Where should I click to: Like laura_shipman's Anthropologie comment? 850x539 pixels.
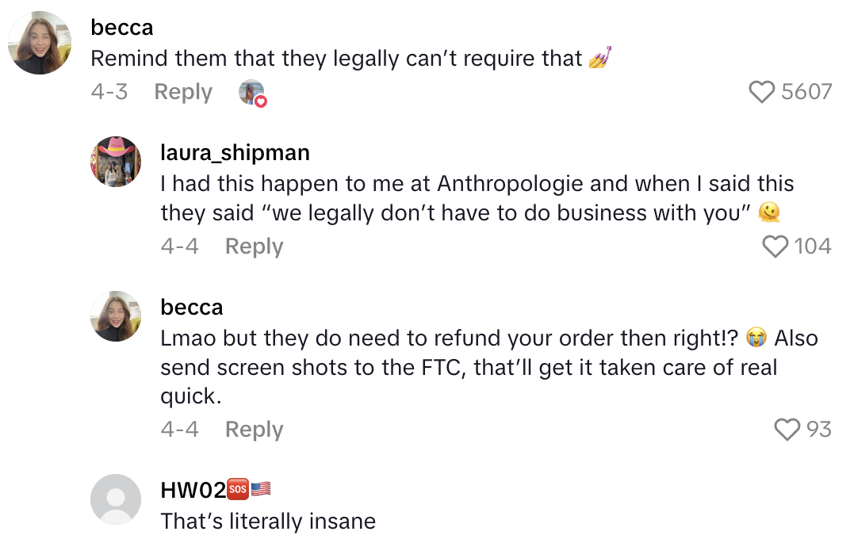point(775,247)
